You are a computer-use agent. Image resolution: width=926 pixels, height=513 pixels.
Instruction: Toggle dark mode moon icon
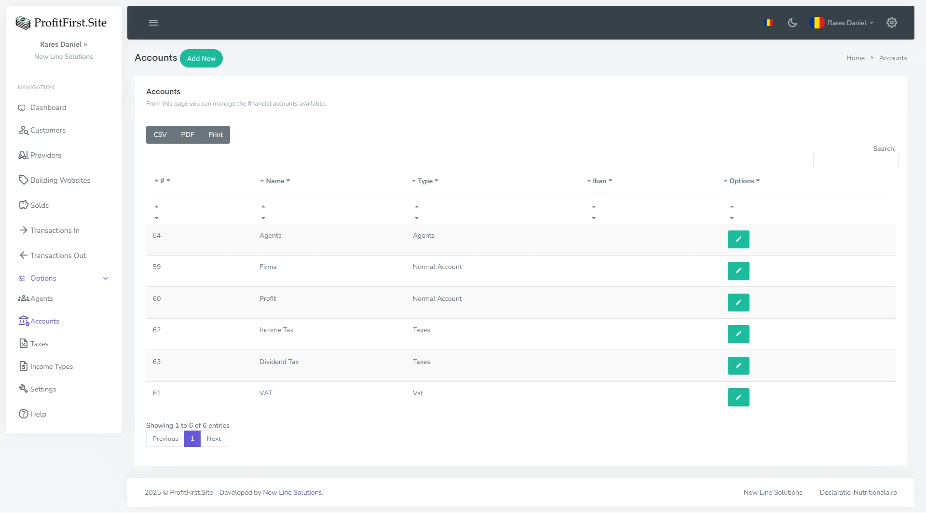point(792,23)
